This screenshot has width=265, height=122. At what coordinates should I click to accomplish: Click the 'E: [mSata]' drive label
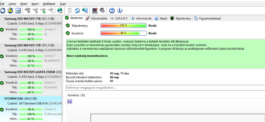51,87
